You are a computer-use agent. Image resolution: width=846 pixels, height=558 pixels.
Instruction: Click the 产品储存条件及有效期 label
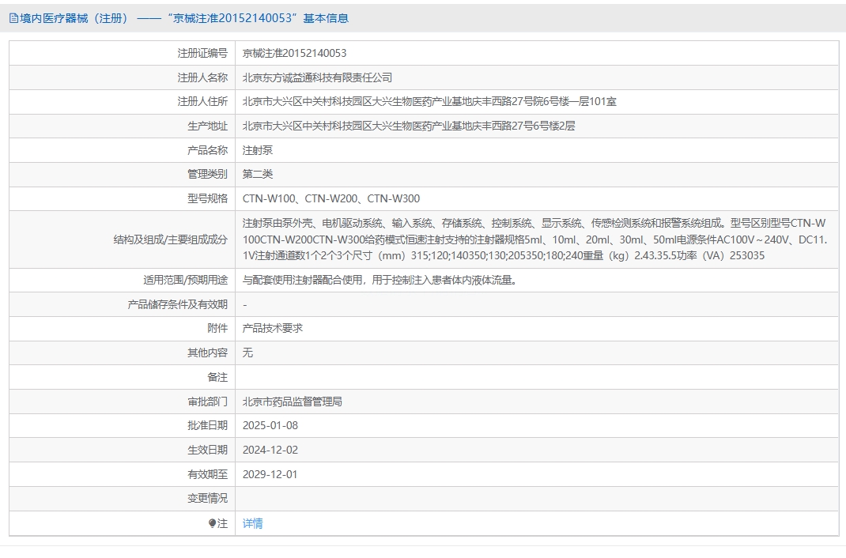coord(178,304)
